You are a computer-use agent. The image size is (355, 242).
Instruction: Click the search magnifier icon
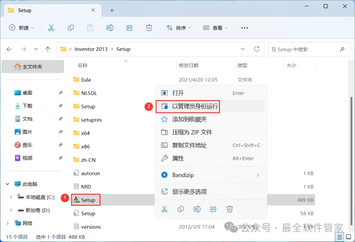click(x=342, y=49)
